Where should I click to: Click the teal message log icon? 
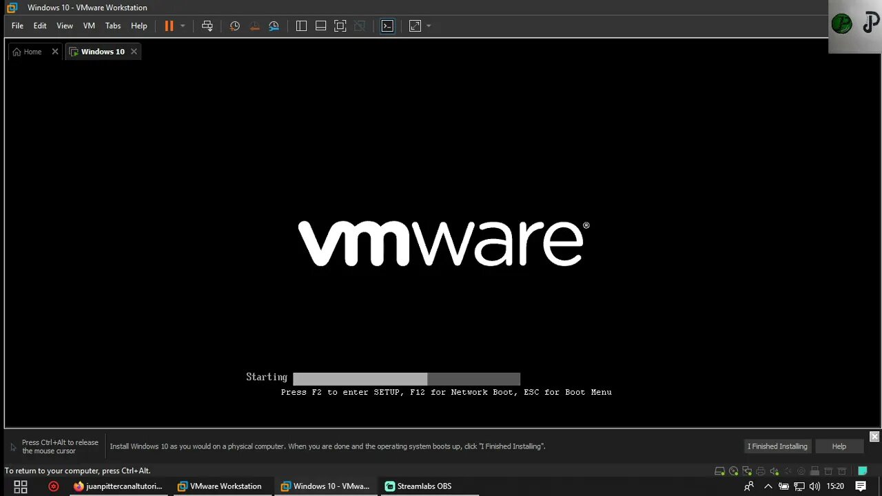862,471
